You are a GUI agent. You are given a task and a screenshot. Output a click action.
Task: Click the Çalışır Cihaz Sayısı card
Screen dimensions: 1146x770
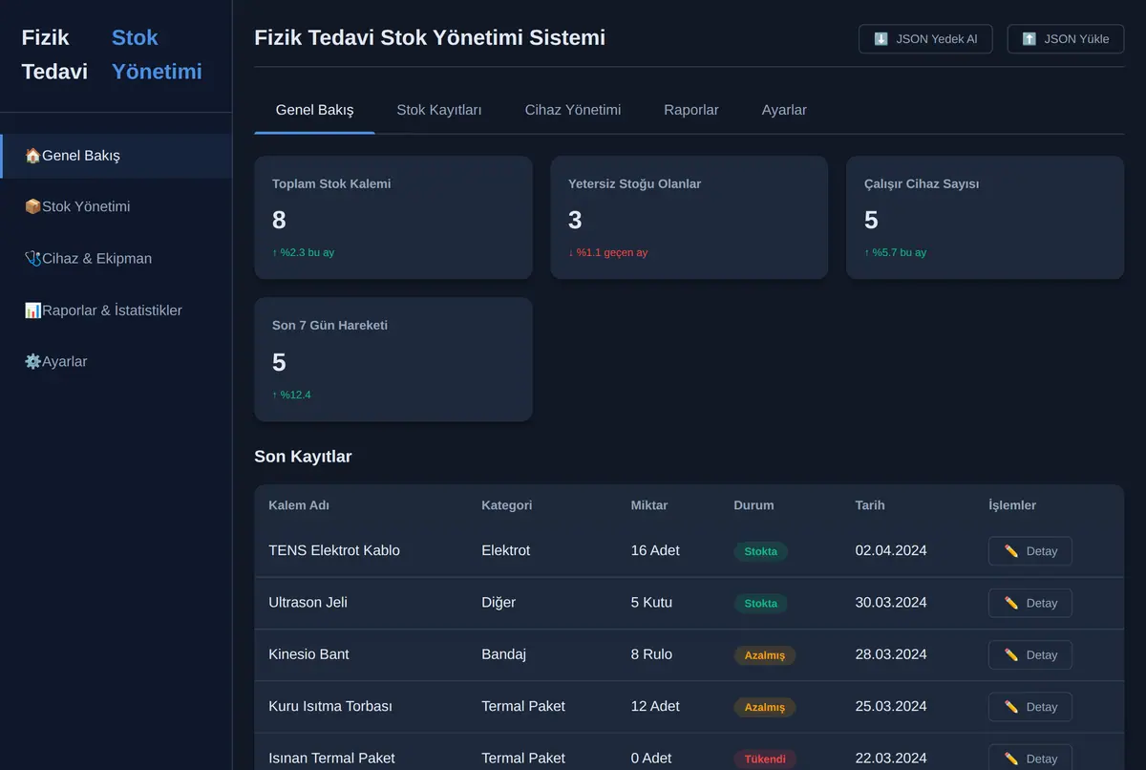click(x=986, y=218)
